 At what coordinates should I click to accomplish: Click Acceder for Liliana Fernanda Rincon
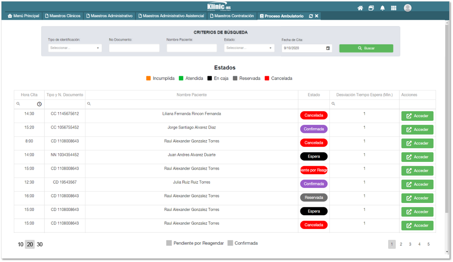point(417,116)
